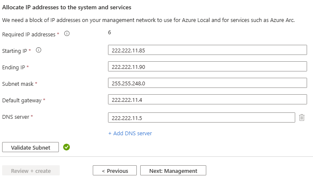The image size is (313, 183).
Task: Click the green subnet validation checkmark
Action: click(66, 147)
